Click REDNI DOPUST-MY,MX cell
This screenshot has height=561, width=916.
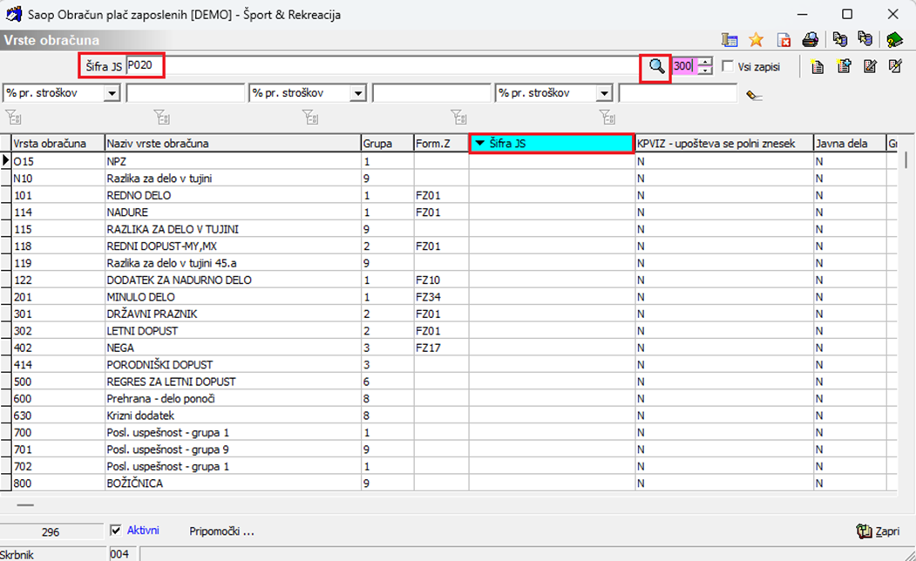coord(233,246)
